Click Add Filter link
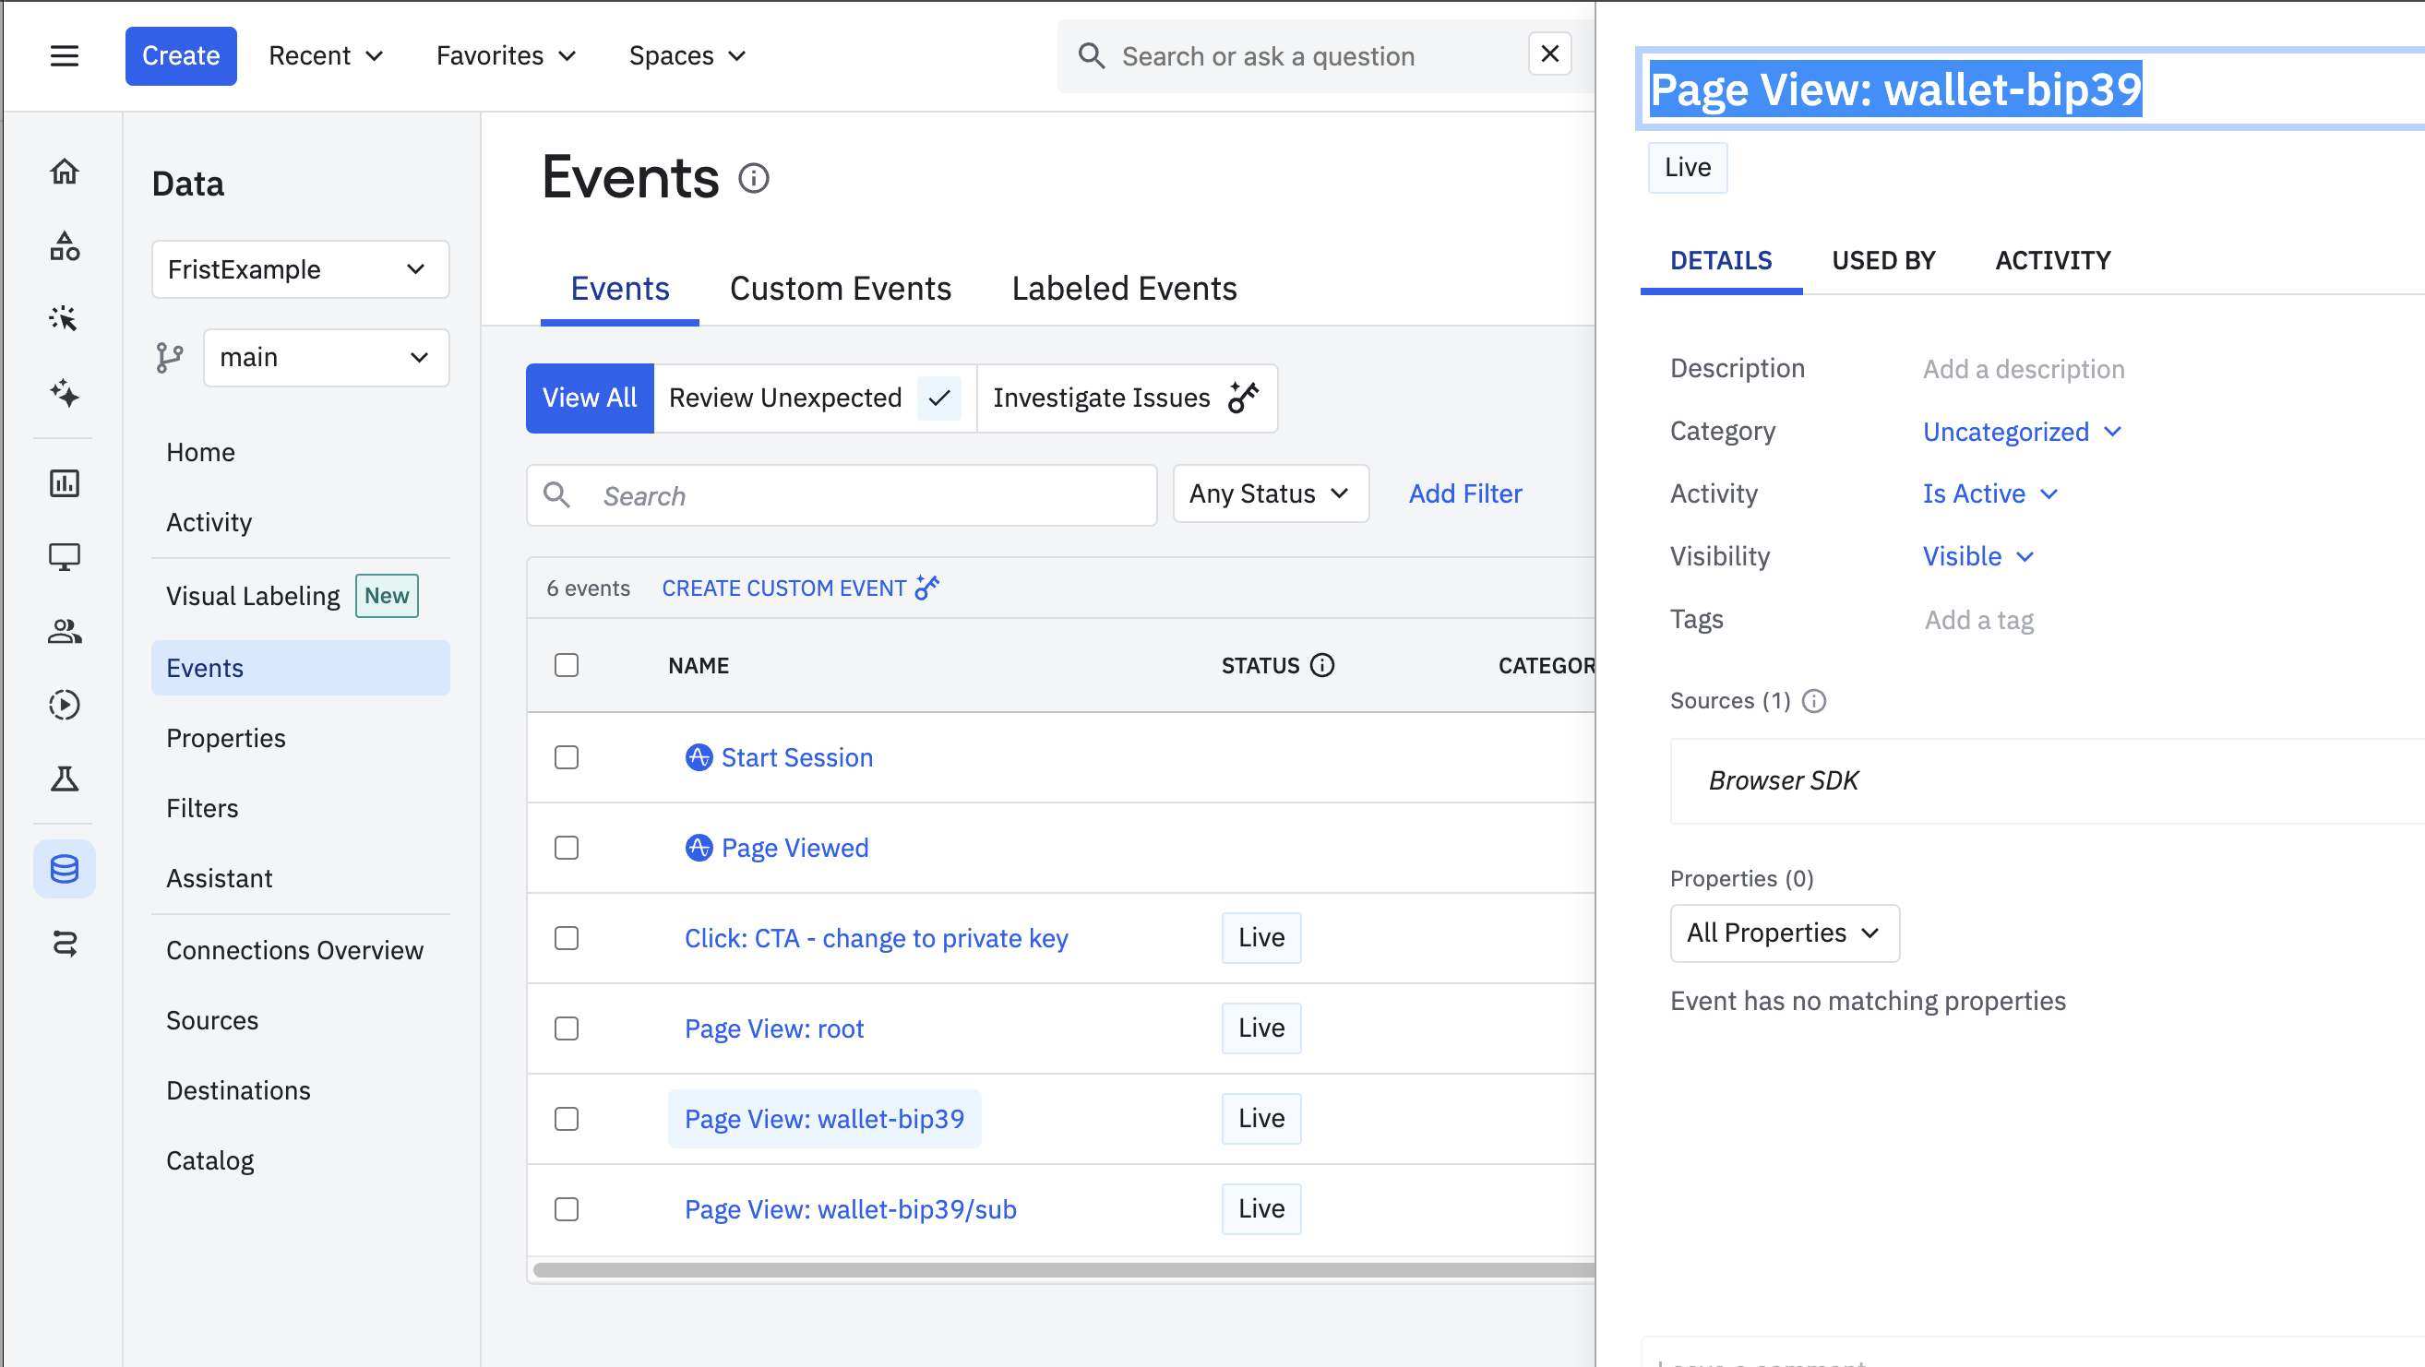2425x1367 pixels. [1464, 493]
